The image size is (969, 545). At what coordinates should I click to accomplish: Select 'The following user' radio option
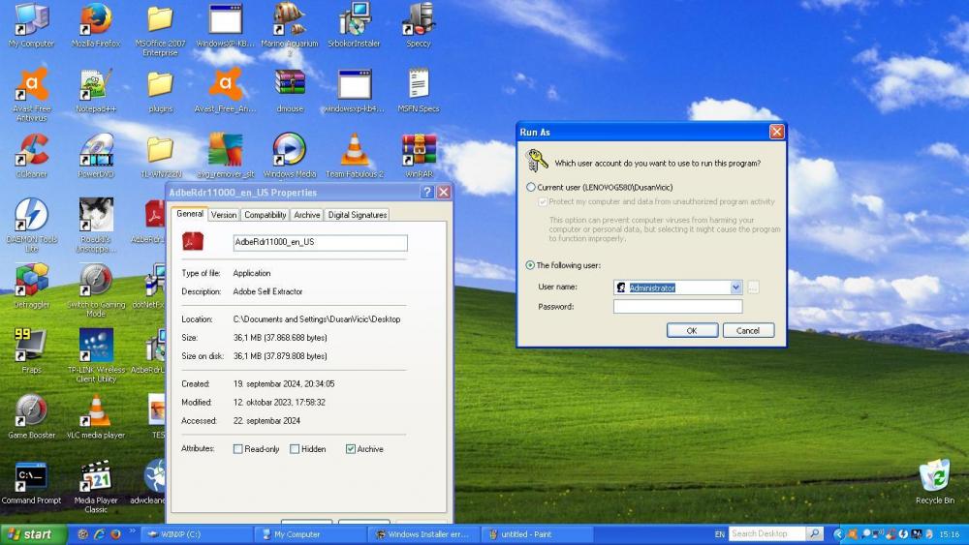pos(531,265)
